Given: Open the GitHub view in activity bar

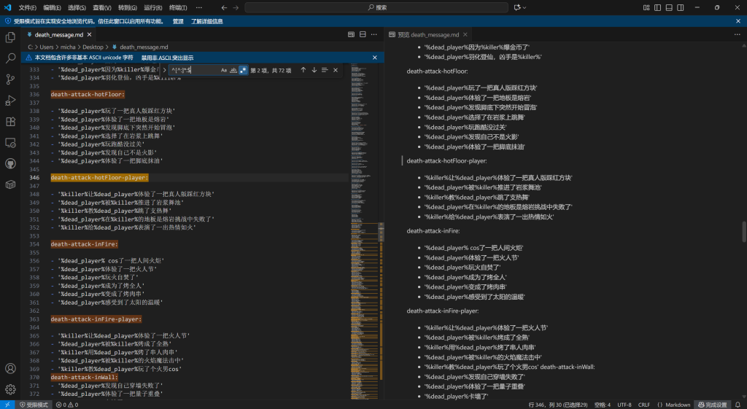Looking at the screenshot, I should (x=10, y=163).
